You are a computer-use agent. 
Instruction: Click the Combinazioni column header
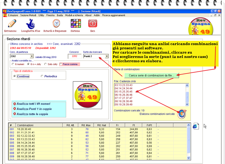[x=39, y=125]
